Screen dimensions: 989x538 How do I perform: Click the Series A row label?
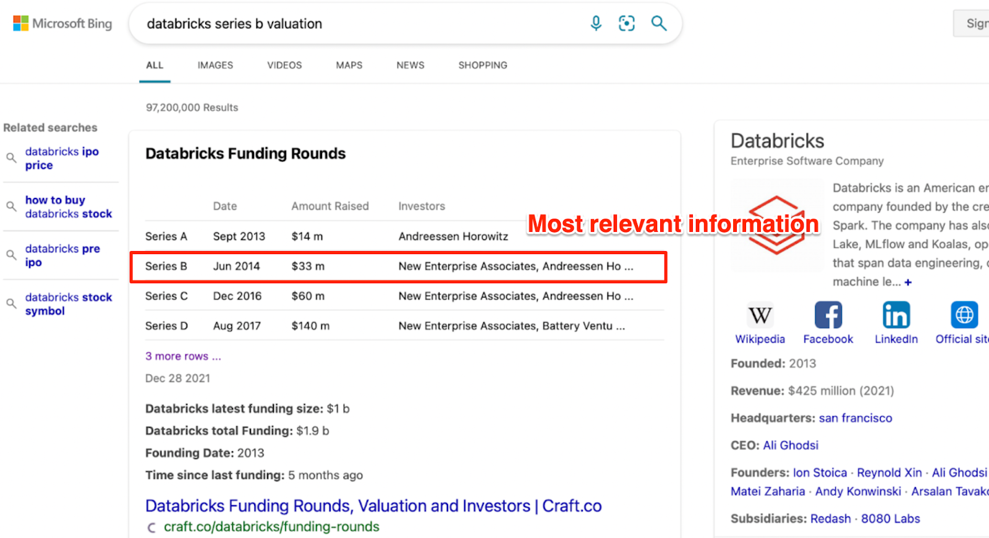pyautogui.click(x=166, y=236)
